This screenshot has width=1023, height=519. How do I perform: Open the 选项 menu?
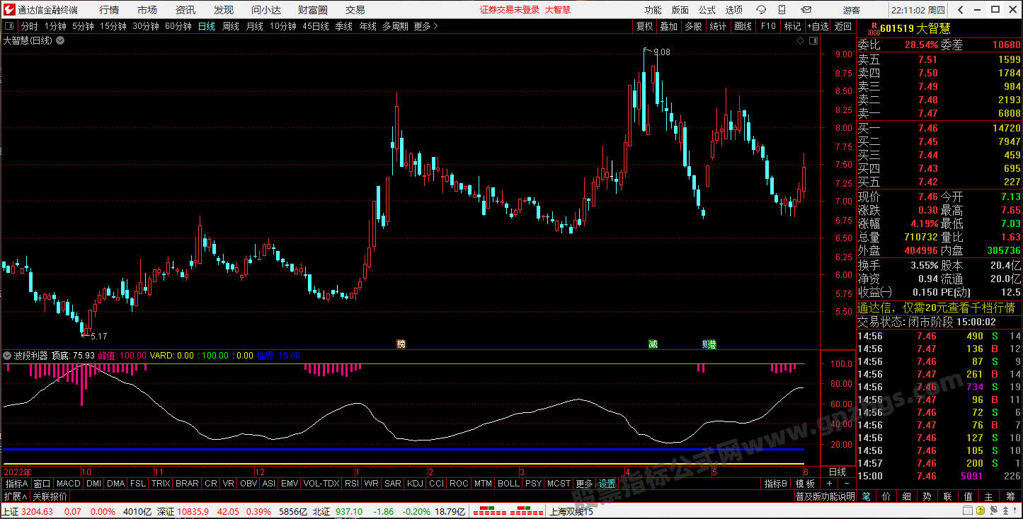point(734,10)
